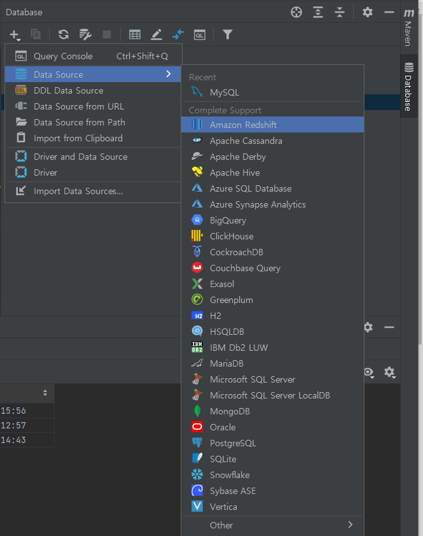Click the blue Compare arrows icon
The height and width of the screenshot is (536, 423).
(x=178, y=34)
